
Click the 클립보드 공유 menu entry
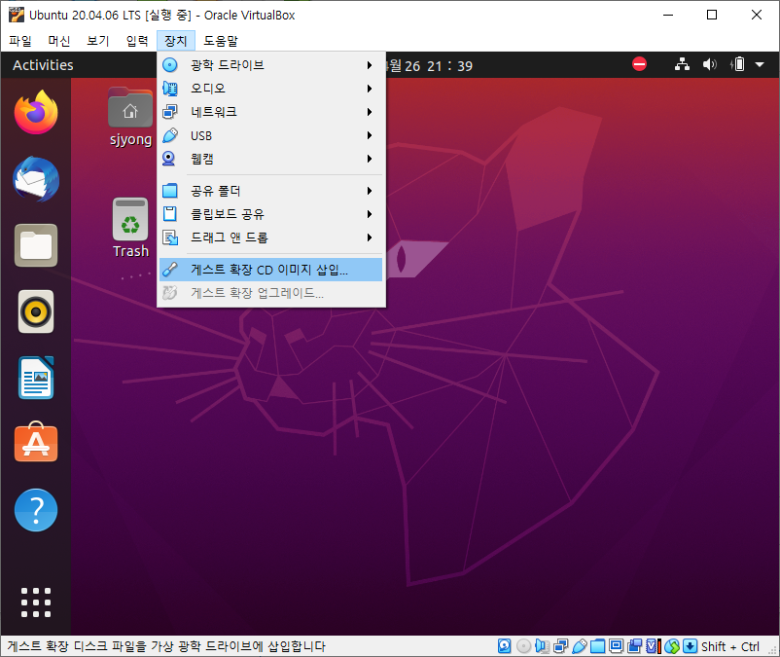click(271, 214)
